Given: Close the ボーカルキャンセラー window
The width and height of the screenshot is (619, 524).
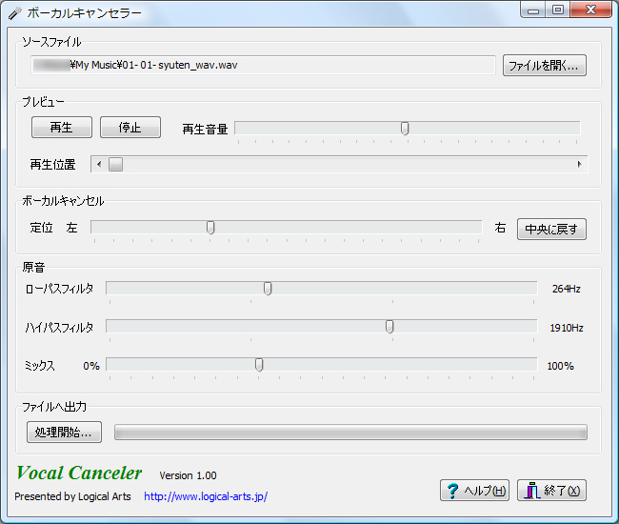Looking at the screenshot, I should pos(590,10).
